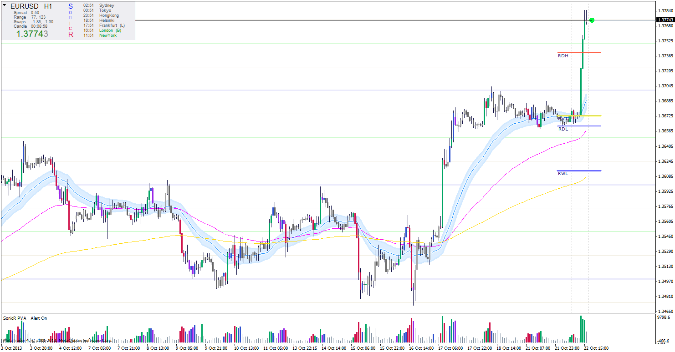Select the RDH label on chart

[x=563, y=56]
